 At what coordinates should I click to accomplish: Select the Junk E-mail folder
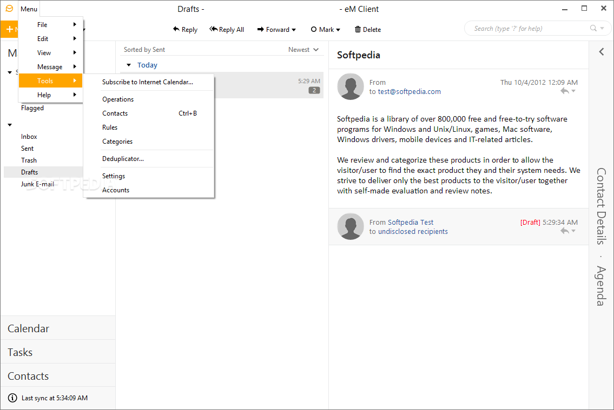[37, 184]
